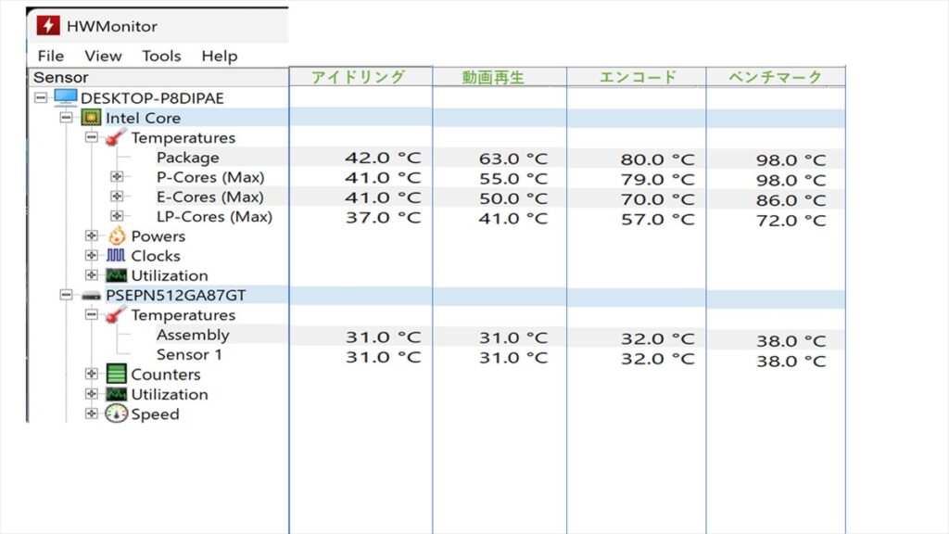The width and height of the screenshot is (949, 534).
Task: Click Sensor 1 benchmark value 38.0 °C
Action: (791, 362)
